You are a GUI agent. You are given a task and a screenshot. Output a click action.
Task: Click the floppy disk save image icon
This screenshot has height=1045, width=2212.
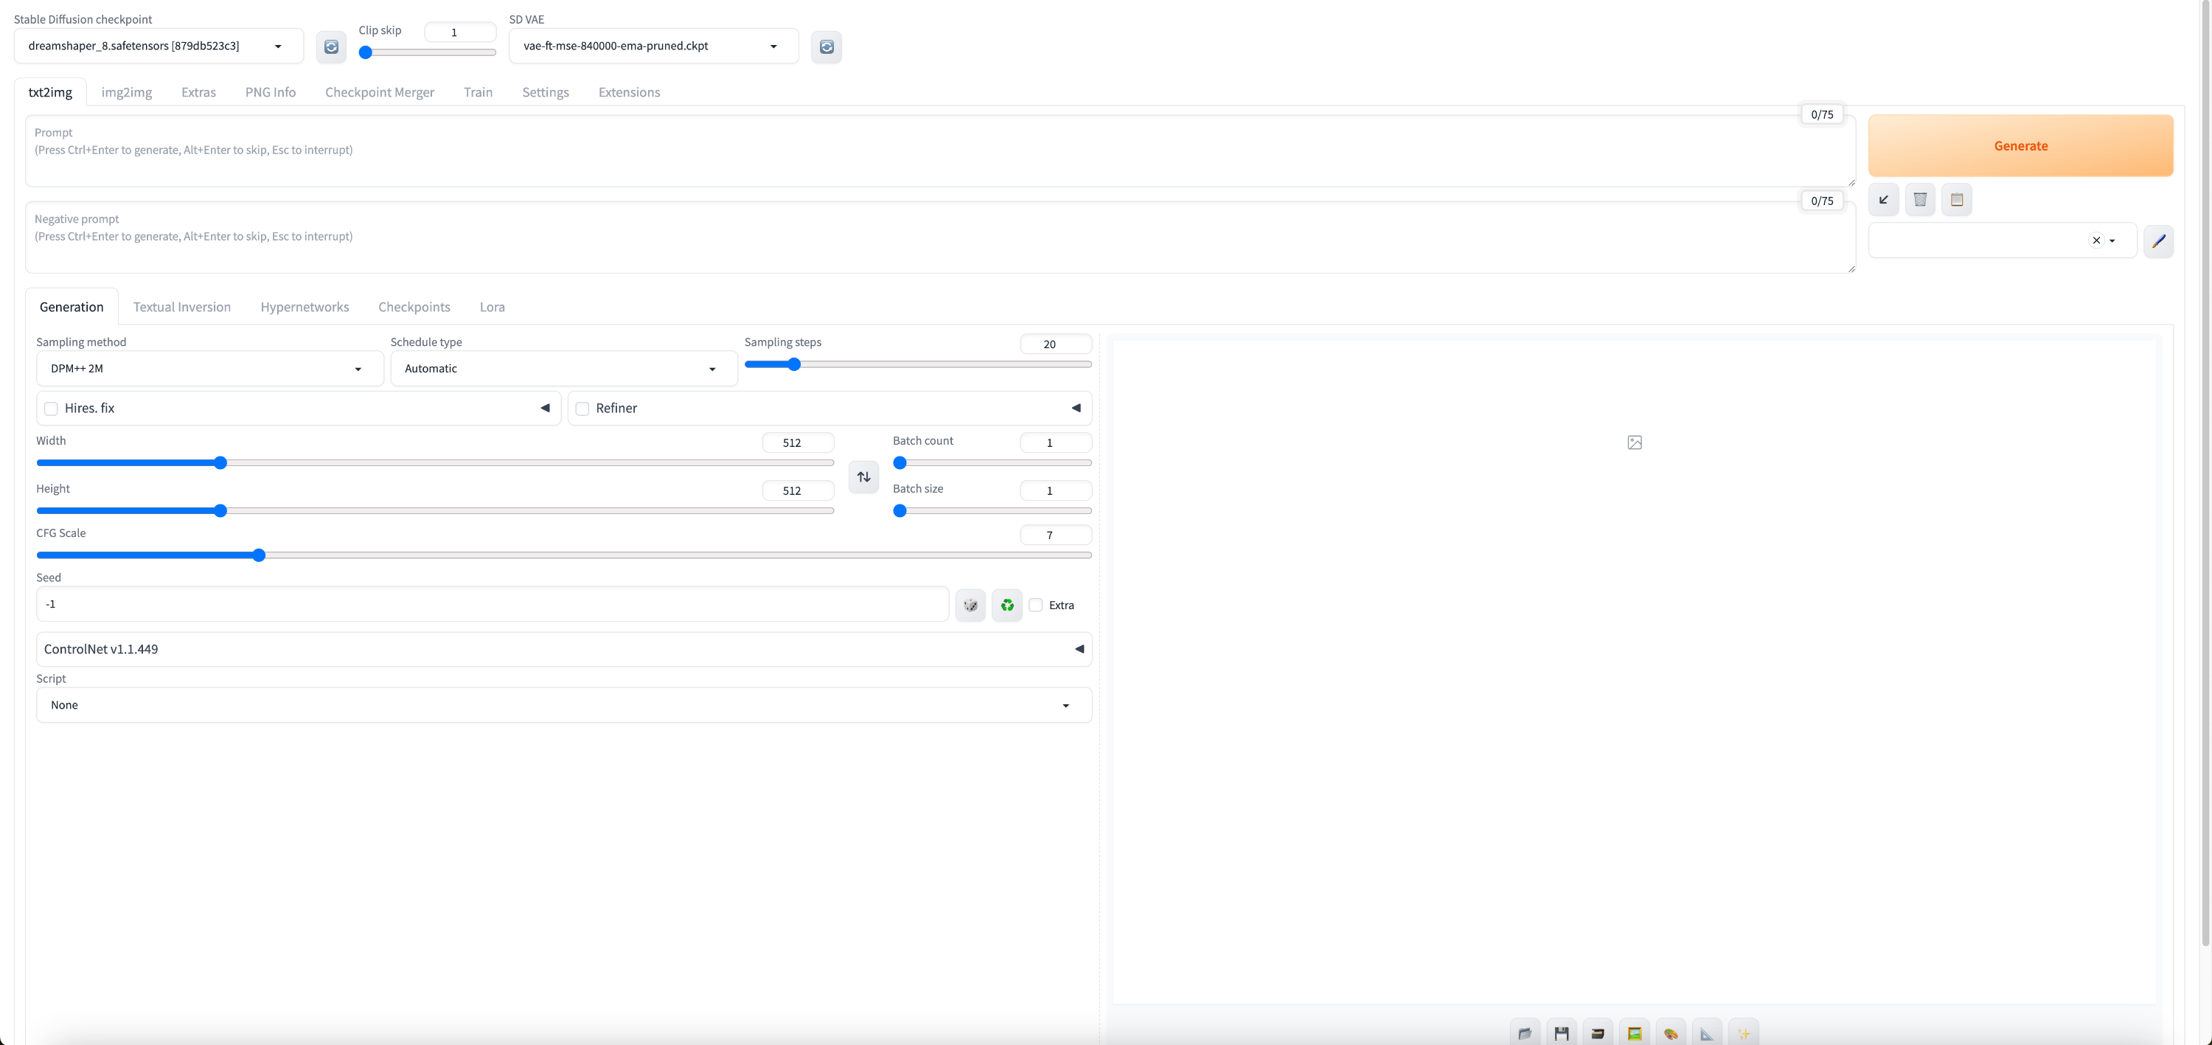click(1562, 1033)
